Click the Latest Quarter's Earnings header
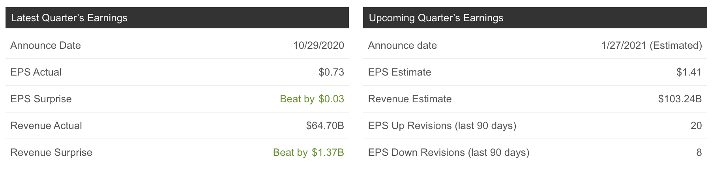Screen dimensions: 723x170 69,18
